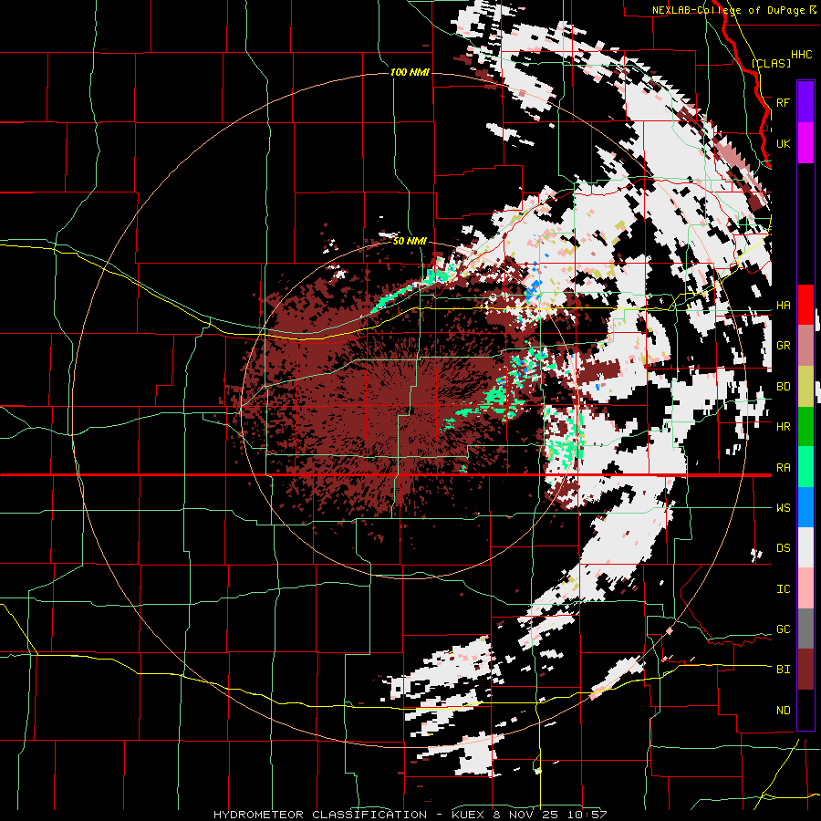Click the RA legend label
This screenshot has width=821, height=821.
coord(784,468)
